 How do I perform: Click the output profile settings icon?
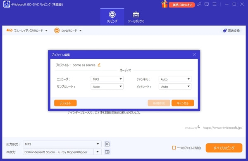[107, 144]
